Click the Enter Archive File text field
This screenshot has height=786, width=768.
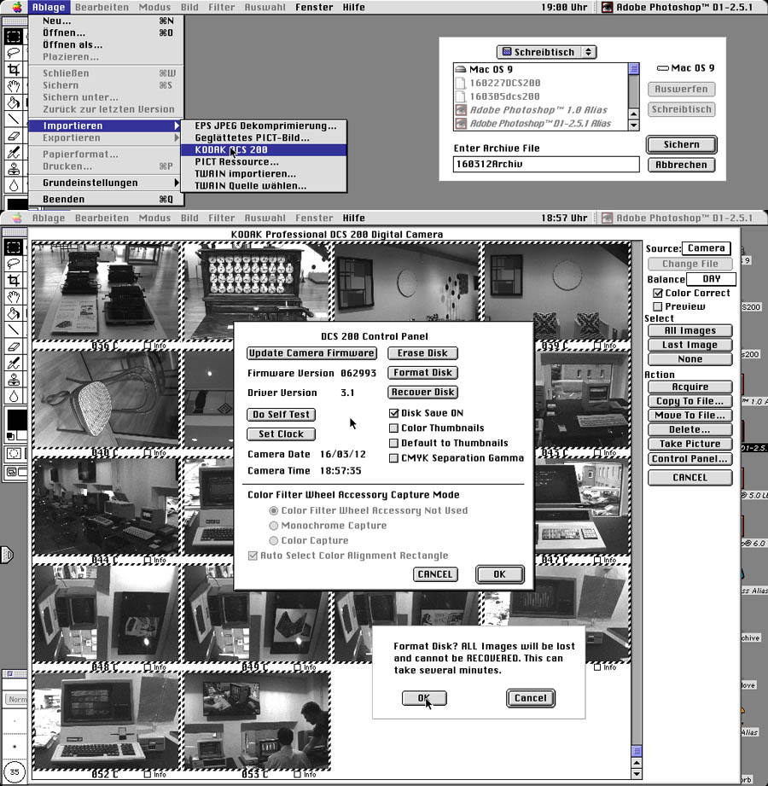(546, 164)
